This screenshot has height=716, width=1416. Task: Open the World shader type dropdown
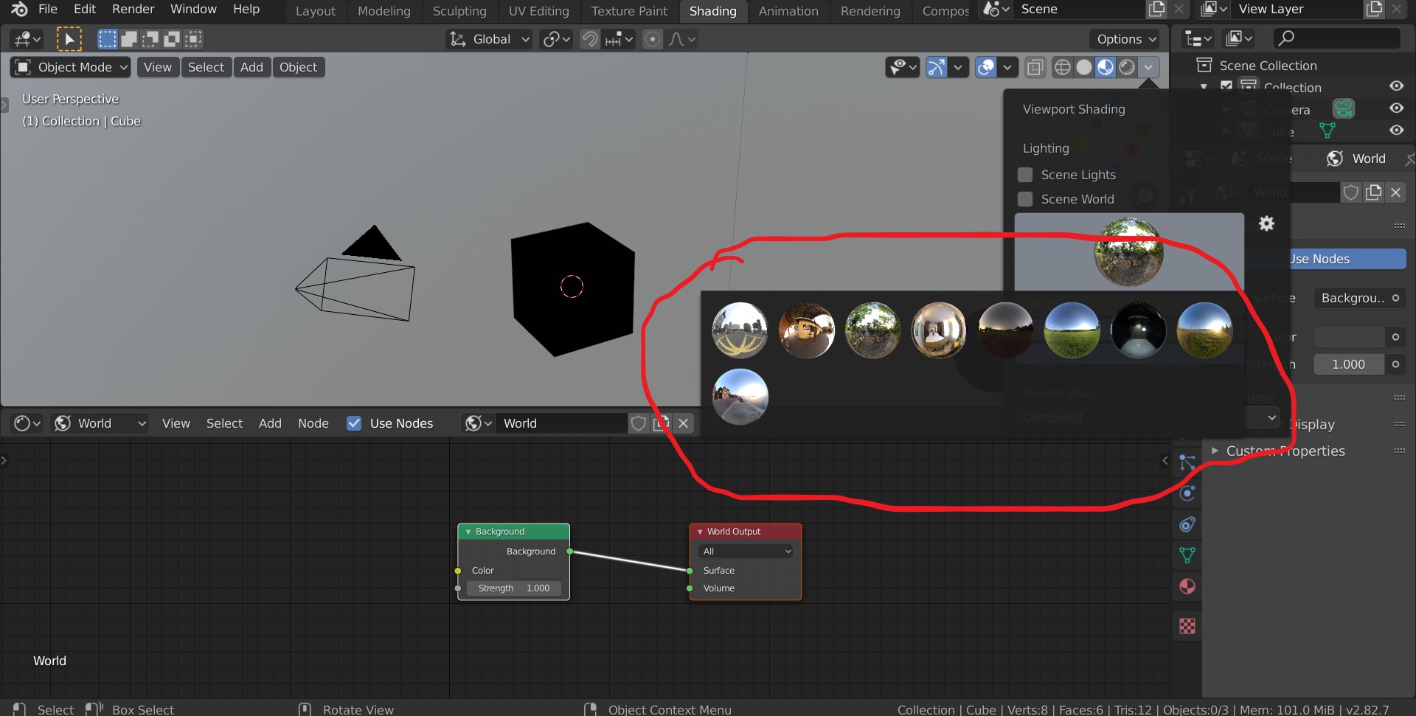[102, 423]
